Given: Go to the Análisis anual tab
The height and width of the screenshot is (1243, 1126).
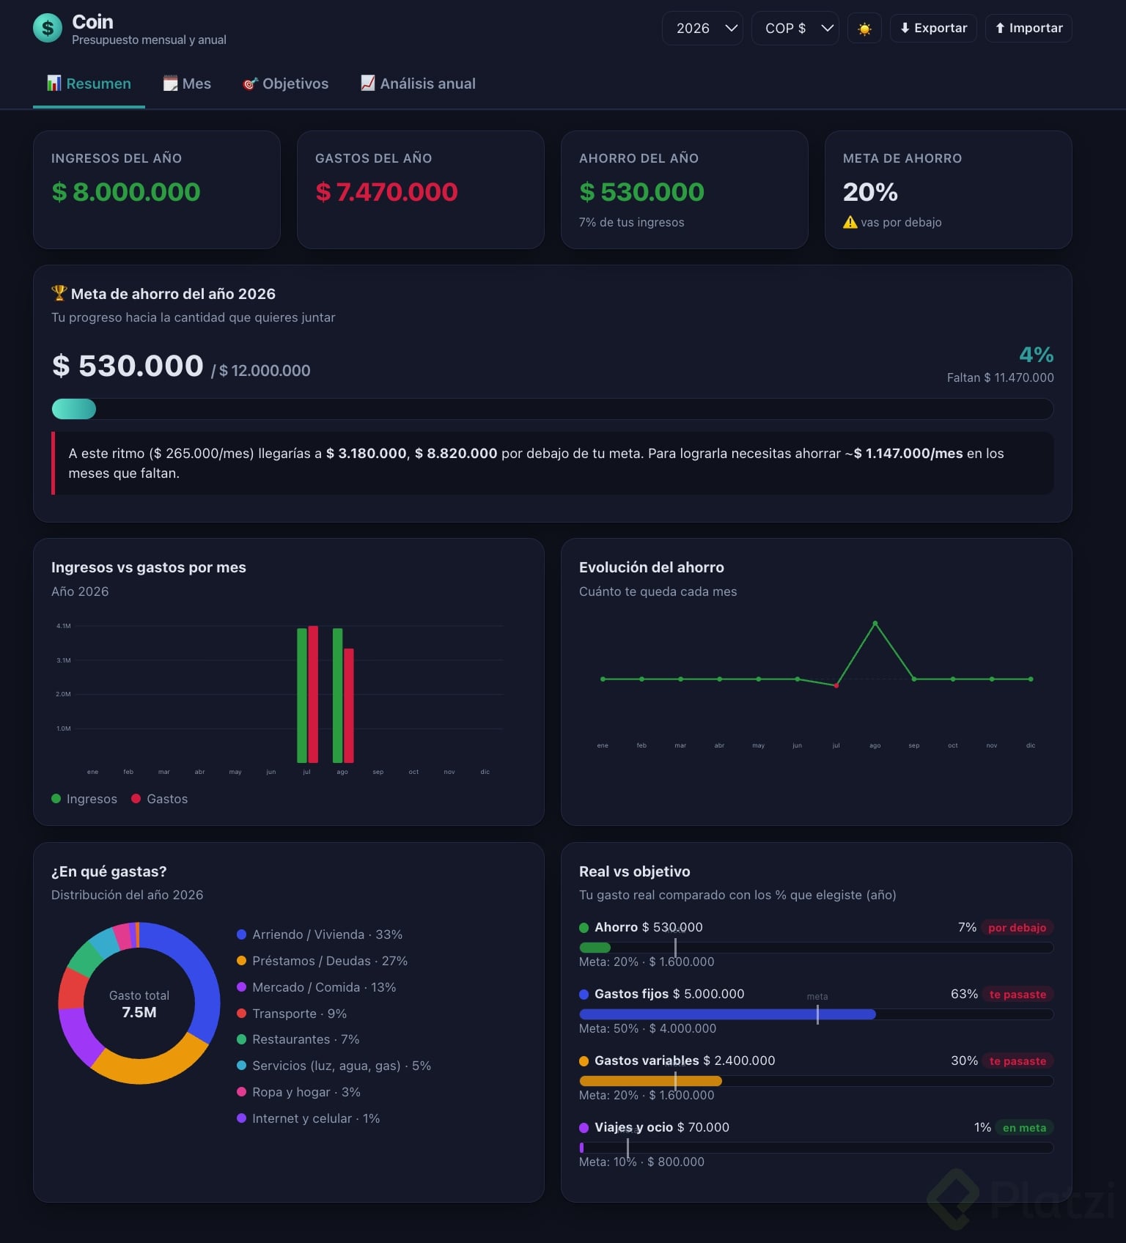Looking at the screenshot, I should point(418,84).
